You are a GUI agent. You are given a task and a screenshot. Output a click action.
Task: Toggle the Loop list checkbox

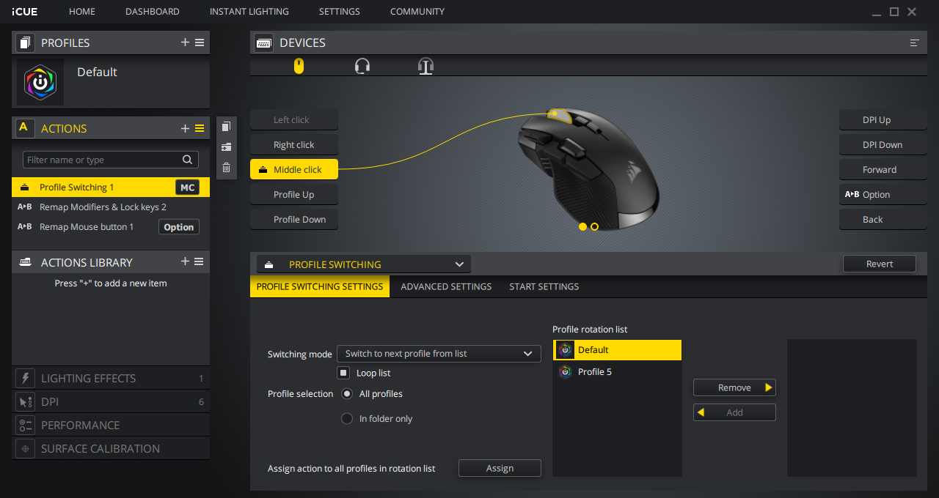point(343,373)
